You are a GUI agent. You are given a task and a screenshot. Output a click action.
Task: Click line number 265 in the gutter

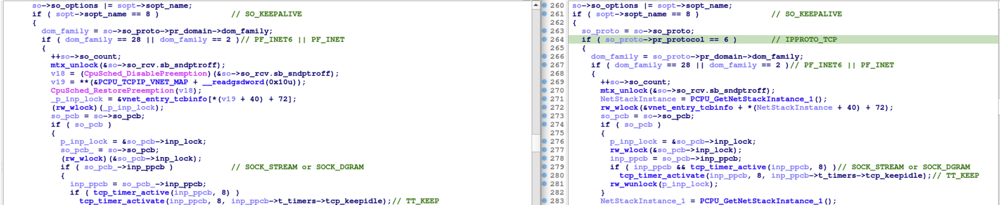click(557, 48)
